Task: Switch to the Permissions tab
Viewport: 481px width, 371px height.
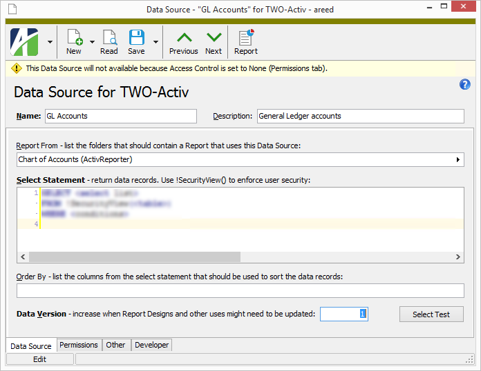Action: pyautogui.click(x=79, y=345)
